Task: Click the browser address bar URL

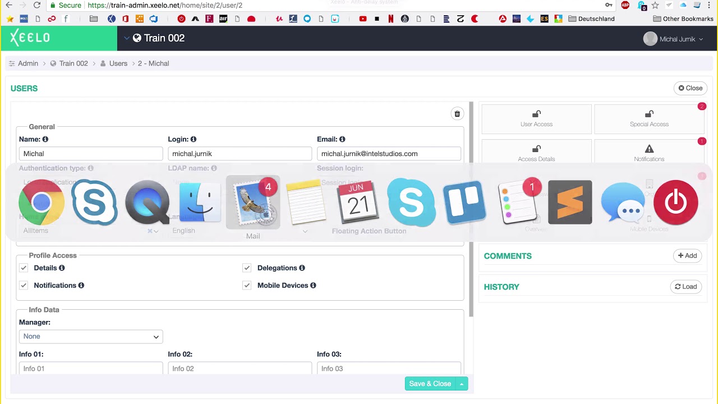Action: [165, 5]
